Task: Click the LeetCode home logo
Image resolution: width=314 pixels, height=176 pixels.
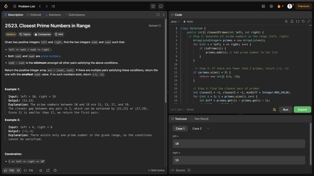Action: pyautogui.click(x=5, y=6)
